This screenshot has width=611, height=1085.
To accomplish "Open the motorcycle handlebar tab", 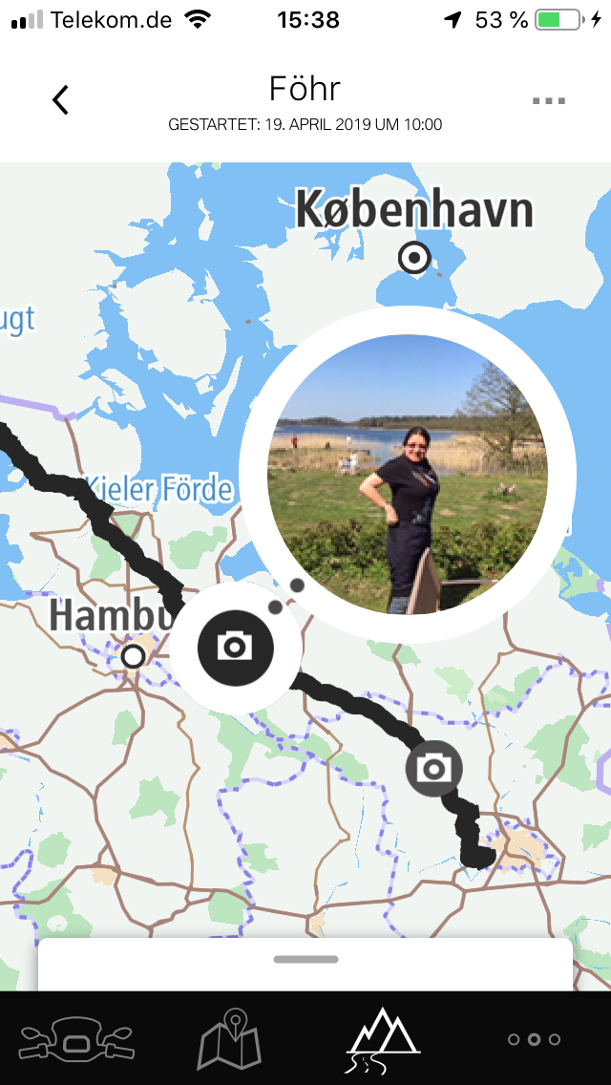I will tap(76, 1039).
